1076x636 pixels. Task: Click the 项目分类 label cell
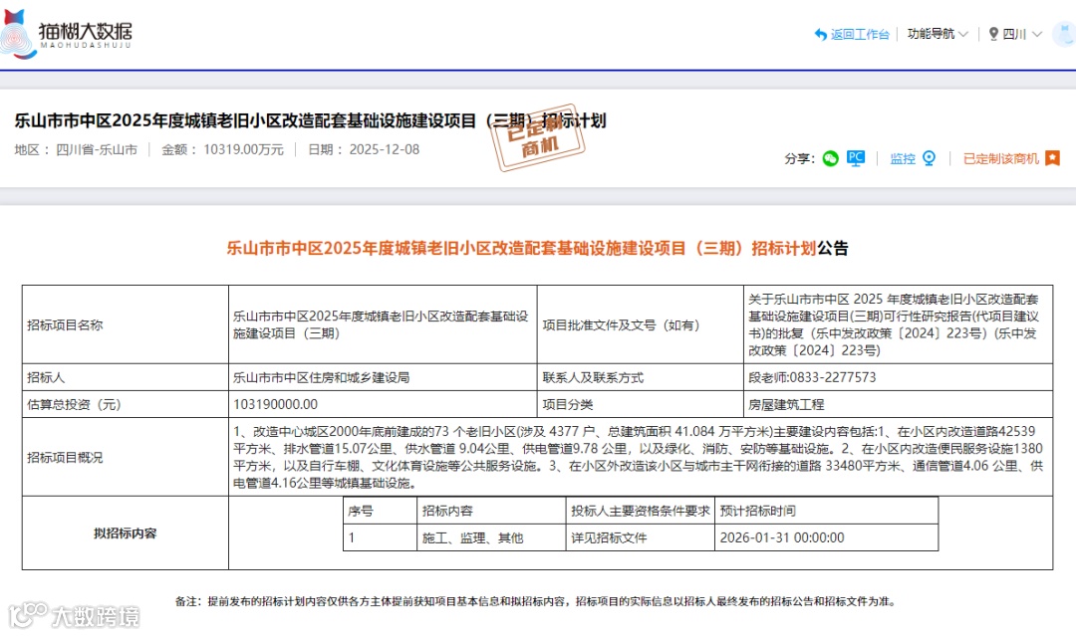coord(641,404)
